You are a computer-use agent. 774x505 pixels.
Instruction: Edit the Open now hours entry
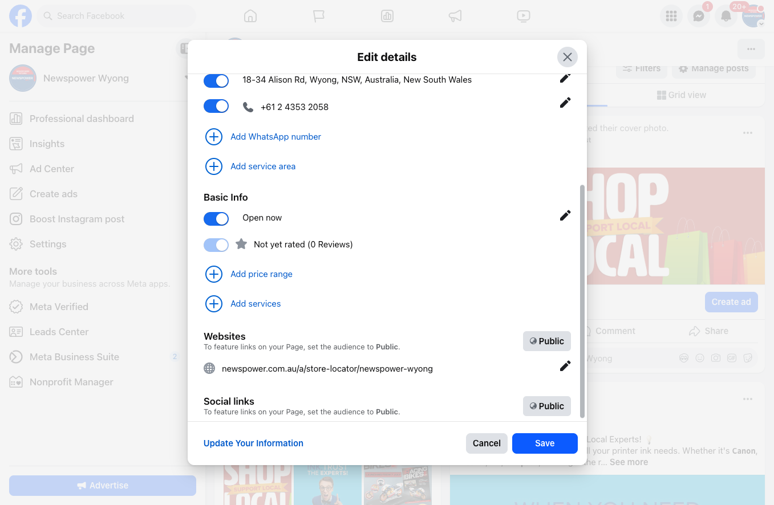565,215
